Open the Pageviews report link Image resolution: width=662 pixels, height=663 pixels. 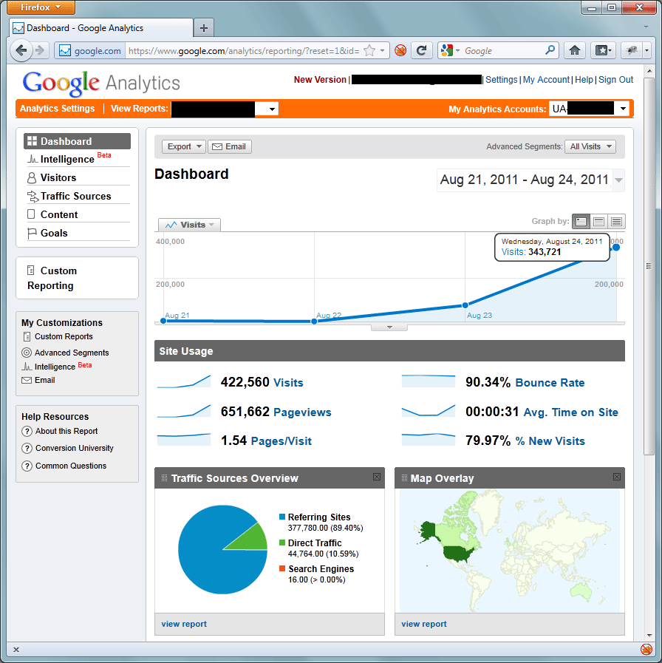(302, 412)
